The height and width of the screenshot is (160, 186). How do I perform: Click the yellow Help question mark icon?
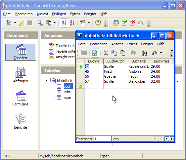pyautogui.click(x=98, y=23)
